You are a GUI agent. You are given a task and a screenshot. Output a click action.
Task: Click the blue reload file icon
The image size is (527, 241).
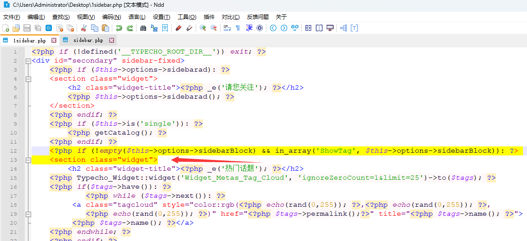pos(49,28)
